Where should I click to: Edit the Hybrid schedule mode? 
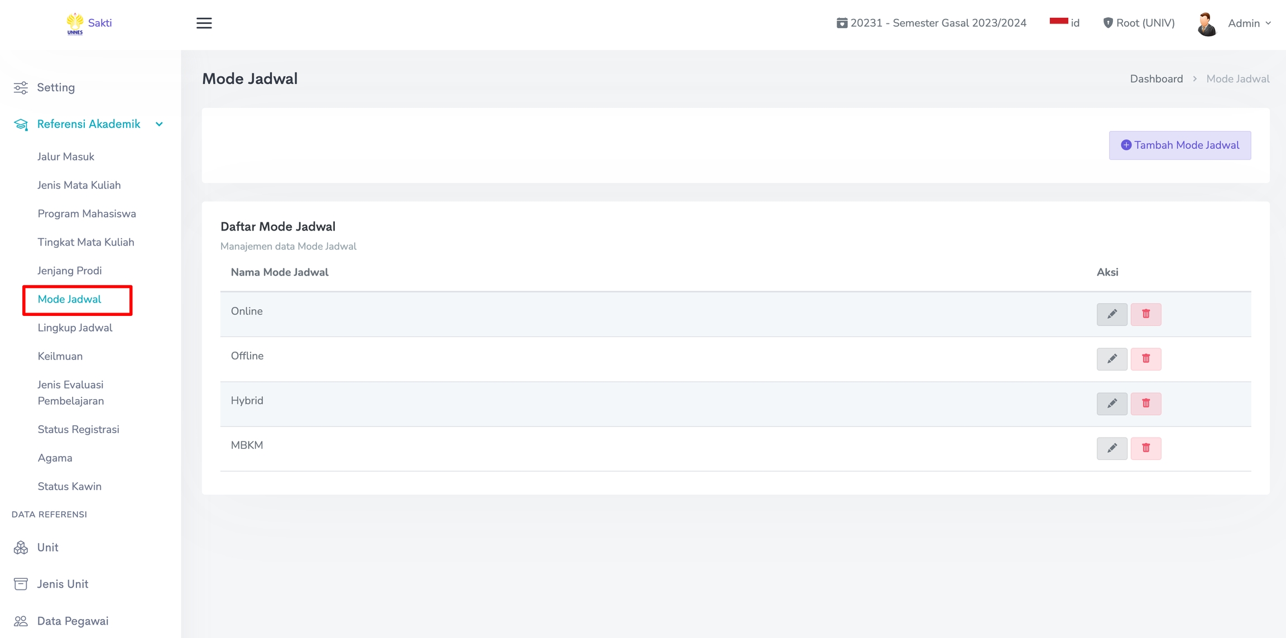tap(1111, 404)
